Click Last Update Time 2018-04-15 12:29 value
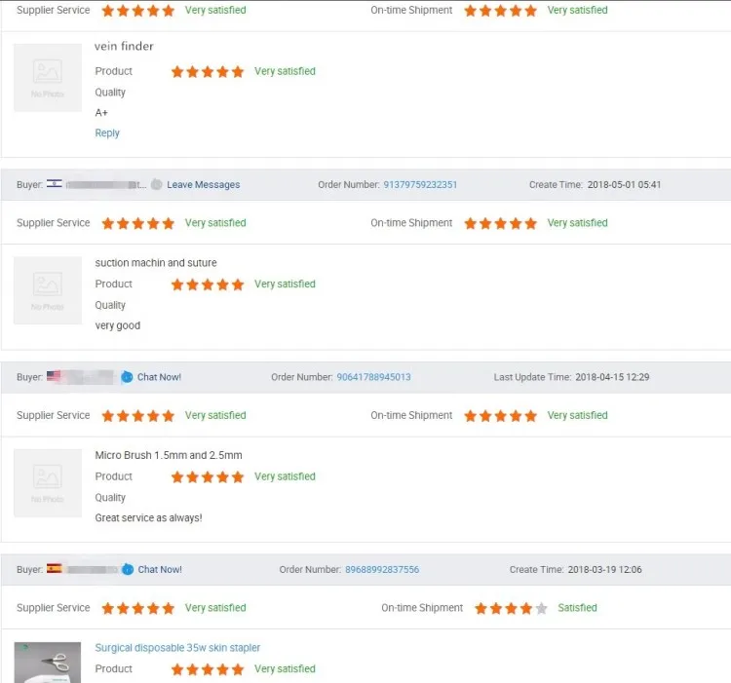 tap(612, 377)
